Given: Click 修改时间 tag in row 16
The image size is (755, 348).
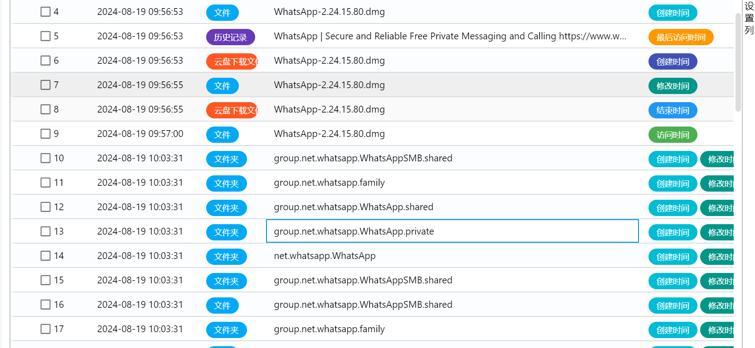Looking at the screenshot, I should click(x=717, y=306).
